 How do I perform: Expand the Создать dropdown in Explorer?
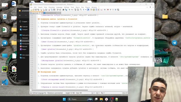[28, 22]
